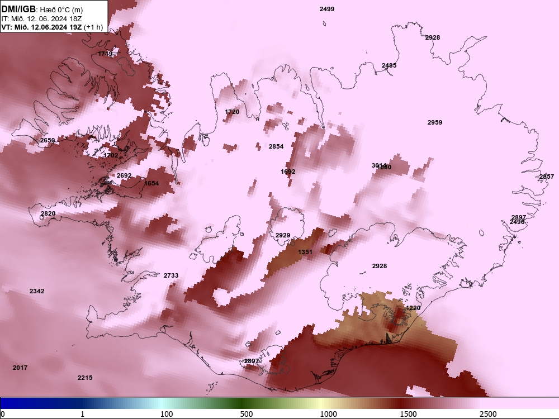
Task: Select the 'VT: Mið. 12.06.2024 19Z' valid time
Action: click(x=41, y=27)
